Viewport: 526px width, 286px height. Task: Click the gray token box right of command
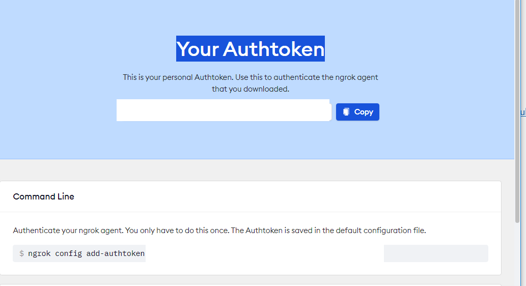pyautogui.click(x=435, y=253)
